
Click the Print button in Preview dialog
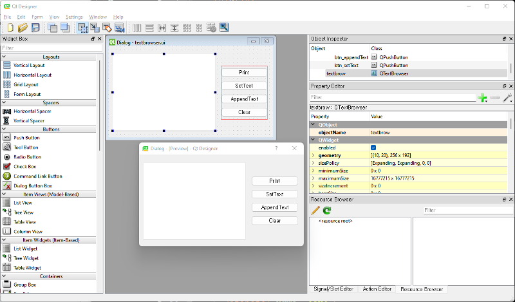point(275,181)
